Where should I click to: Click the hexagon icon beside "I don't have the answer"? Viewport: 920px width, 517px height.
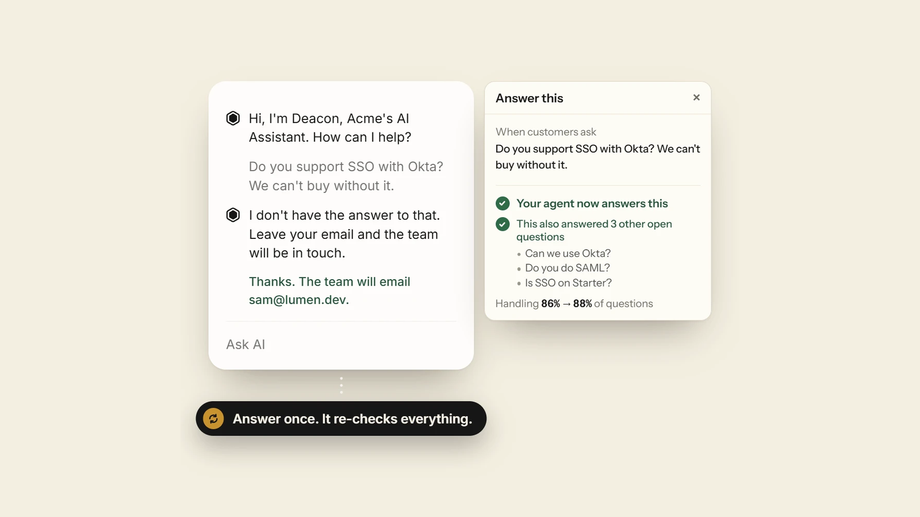[233, 215]
